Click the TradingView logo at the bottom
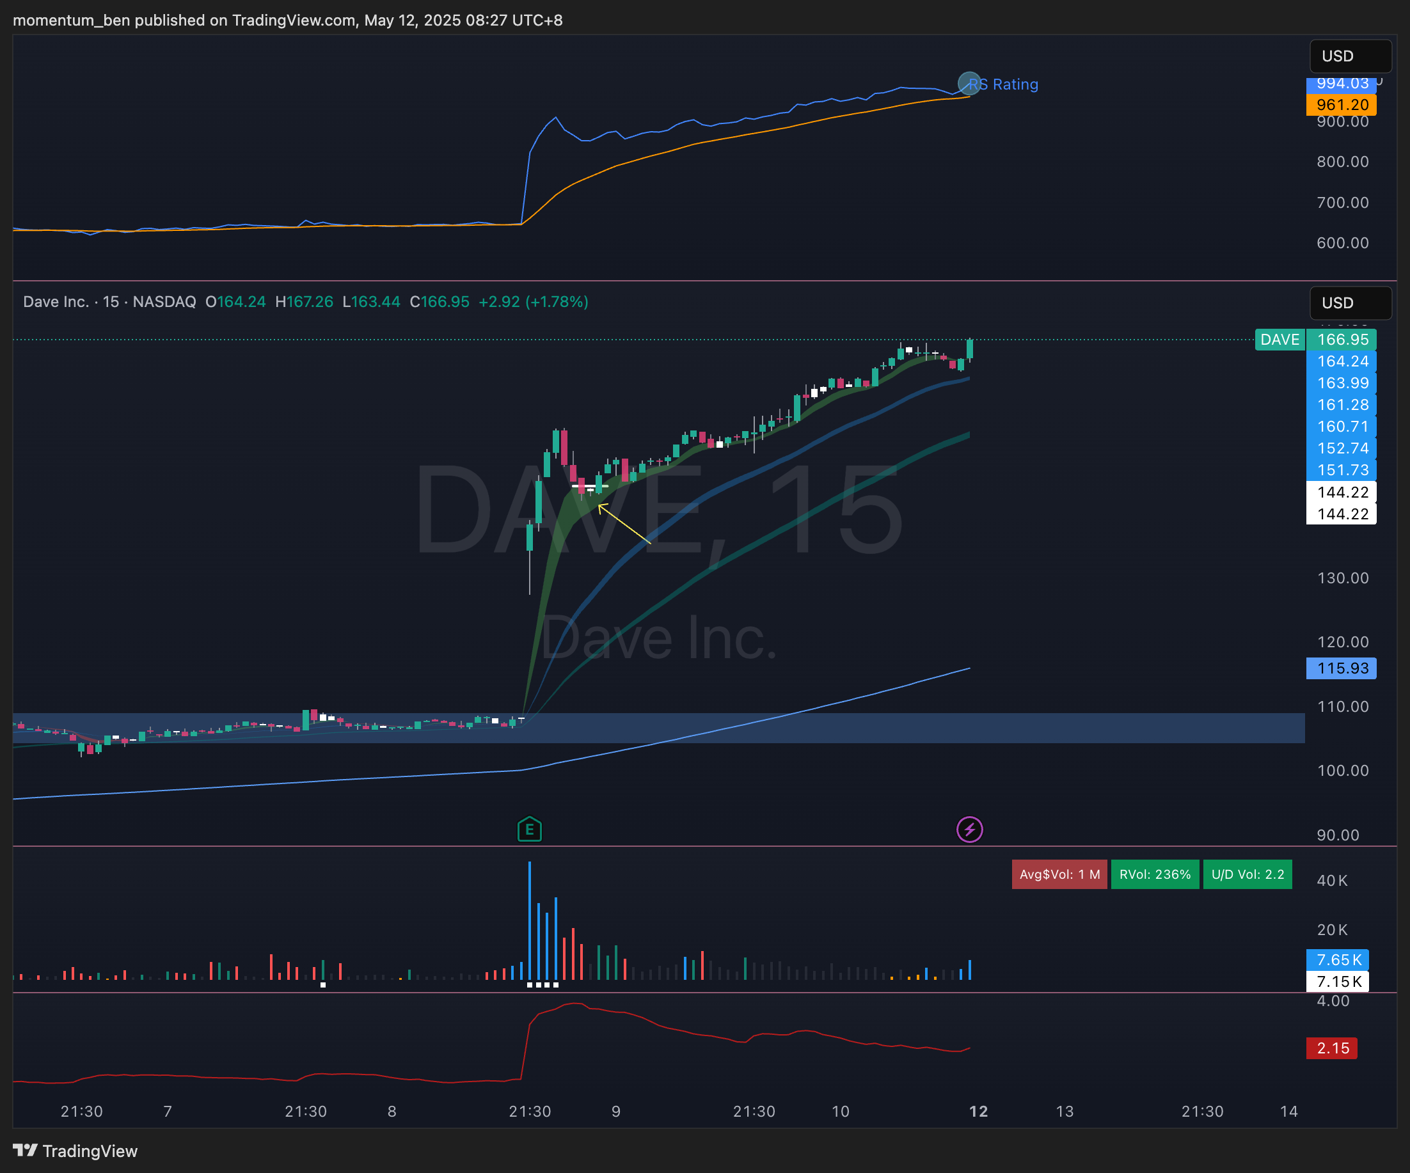This screenshot has width=1410, height=1173. [75, 1151]
